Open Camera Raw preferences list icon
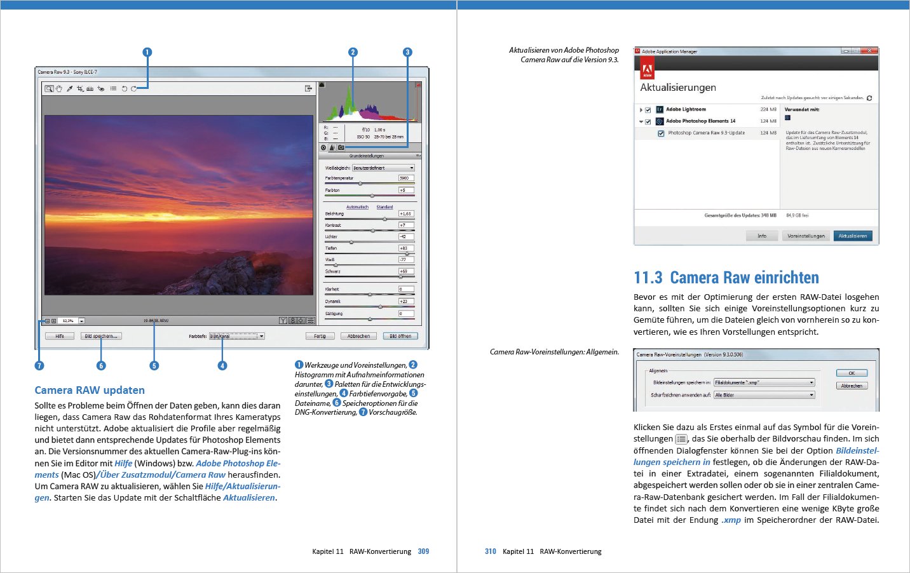This screenshot has height=573, width=910. point(113,89)
